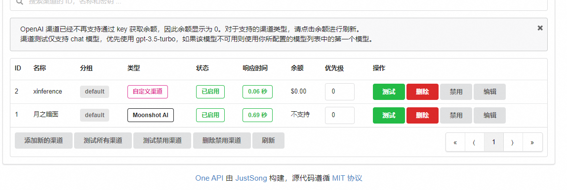Disable the 月之暗面 channel

click(456, 115)
